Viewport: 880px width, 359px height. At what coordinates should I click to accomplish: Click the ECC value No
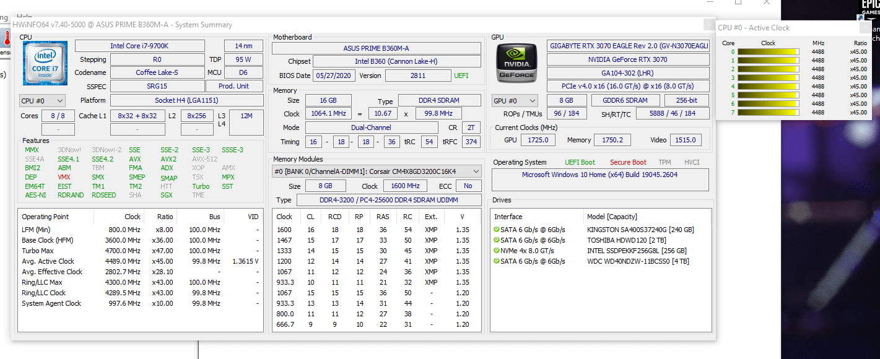[x=468, y=186]
